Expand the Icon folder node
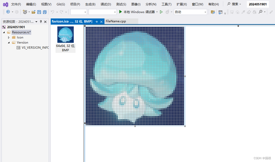 (9, 37)
